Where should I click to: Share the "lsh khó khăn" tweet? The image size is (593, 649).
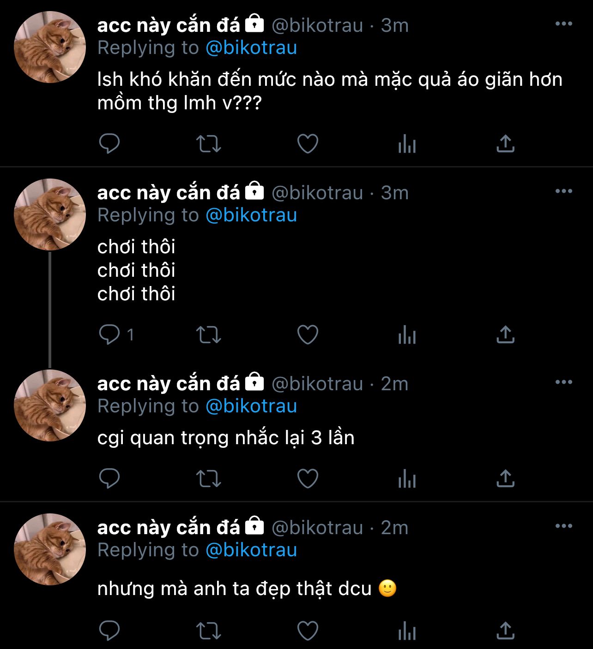click(x=505, y=144)
